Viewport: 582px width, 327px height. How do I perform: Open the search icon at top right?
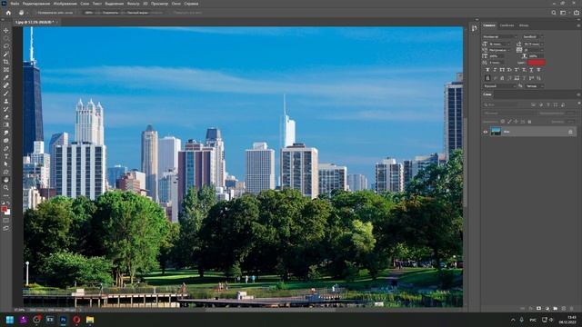554,13
